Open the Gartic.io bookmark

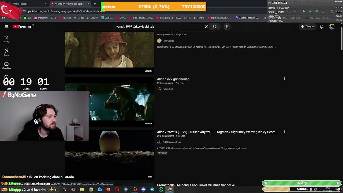point(107,18)
